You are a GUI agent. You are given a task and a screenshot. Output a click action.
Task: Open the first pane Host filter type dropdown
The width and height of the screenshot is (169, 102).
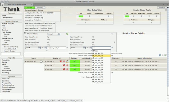pyautogui.click(x=33, y=48)
